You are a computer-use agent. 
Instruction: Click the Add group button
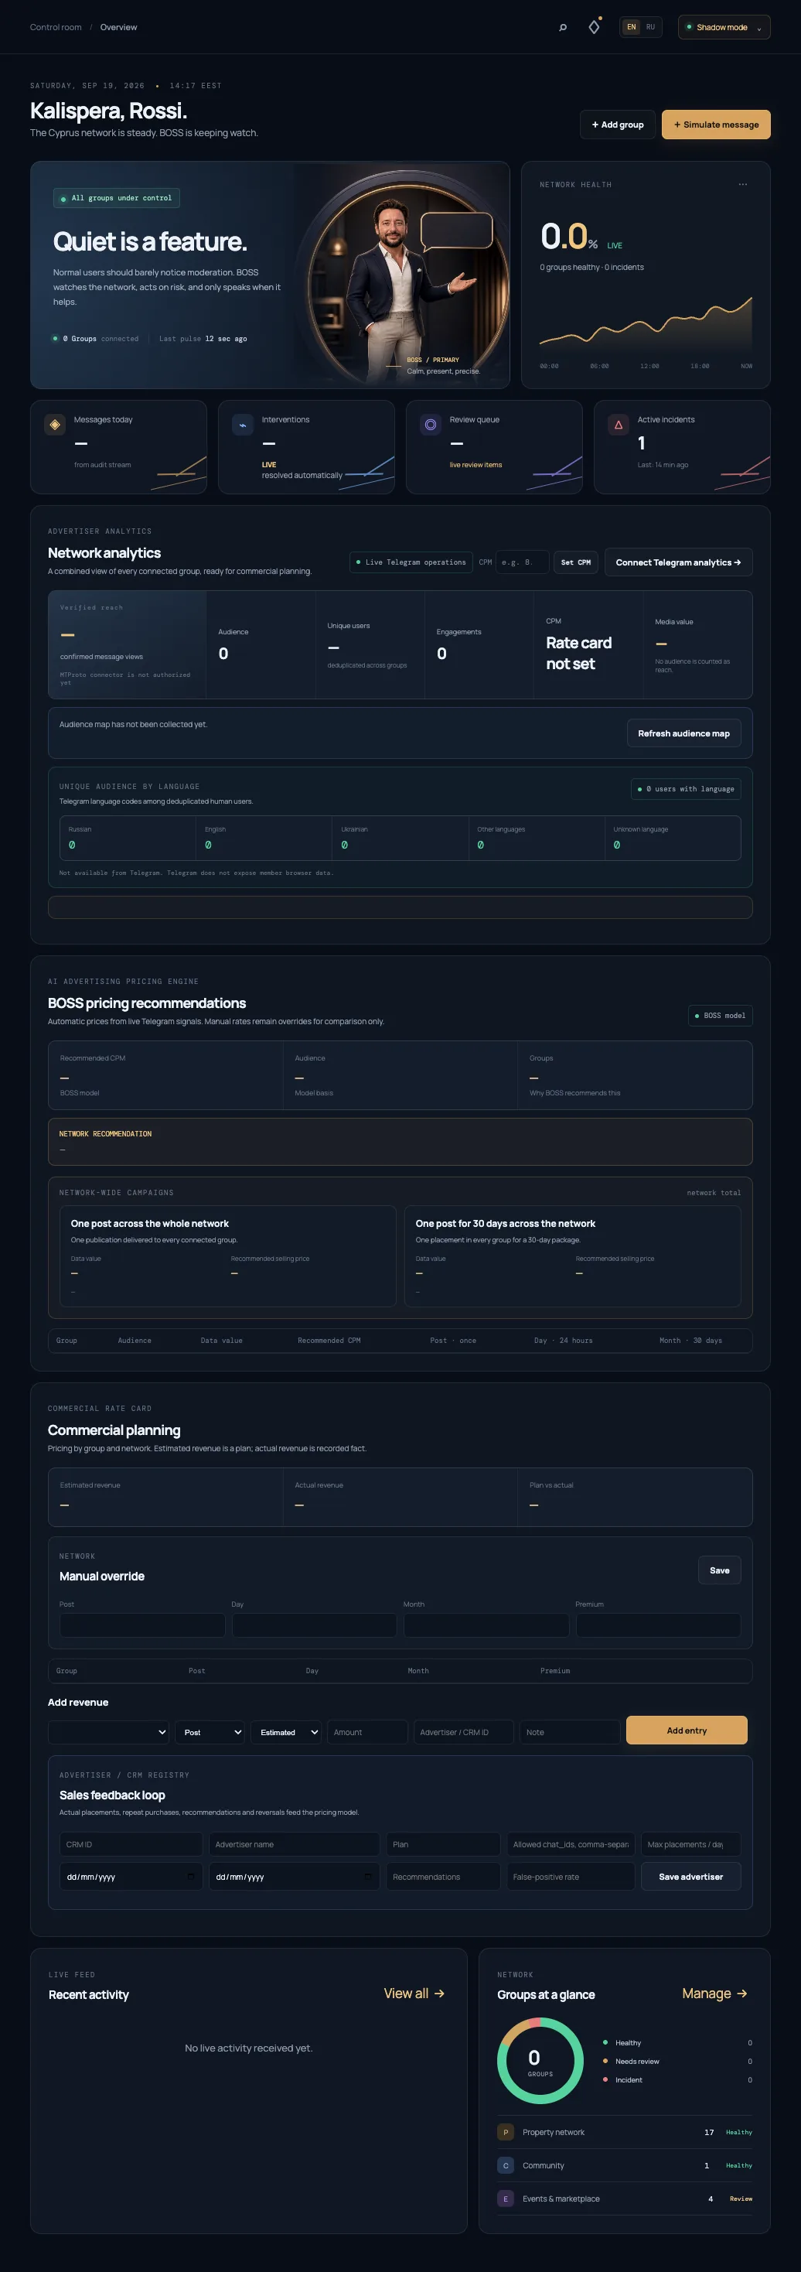click(617, 125)
